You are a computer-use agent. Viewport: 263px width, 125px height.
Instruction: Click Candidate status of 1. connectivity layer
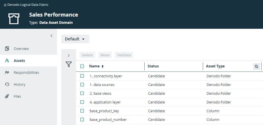click(156, 76)
